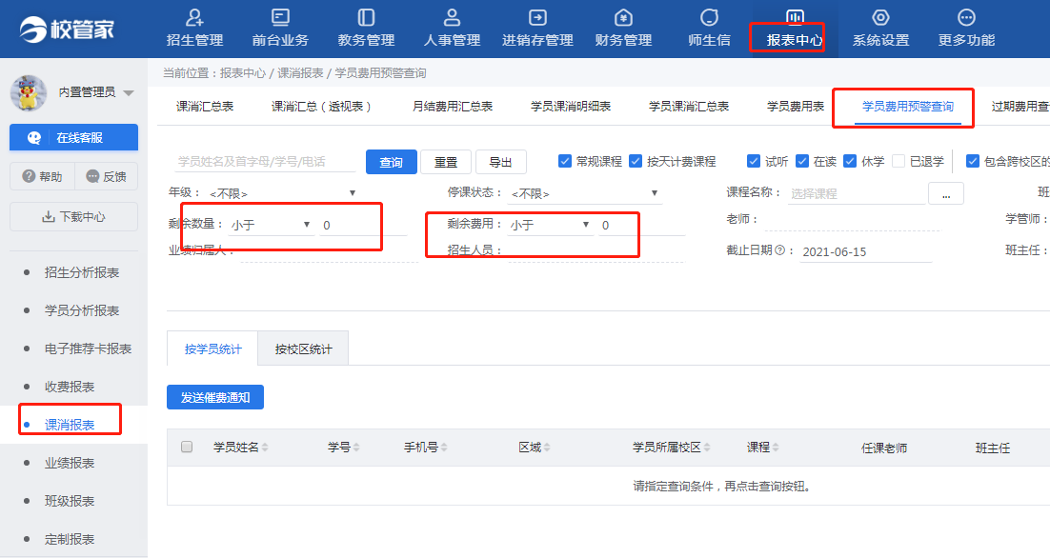Open the 教务管理 module icon
Screen dimensions: 1050x558
click(x=366, y=17)
